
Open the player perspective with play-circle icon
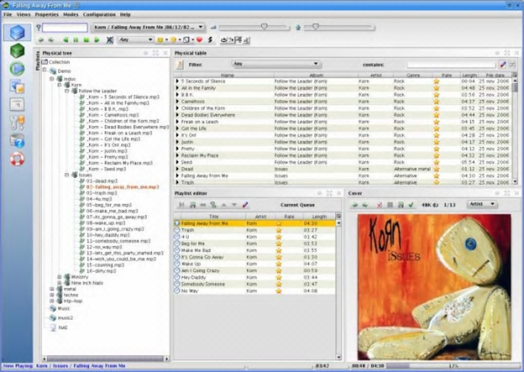click(x=17, y=68)
